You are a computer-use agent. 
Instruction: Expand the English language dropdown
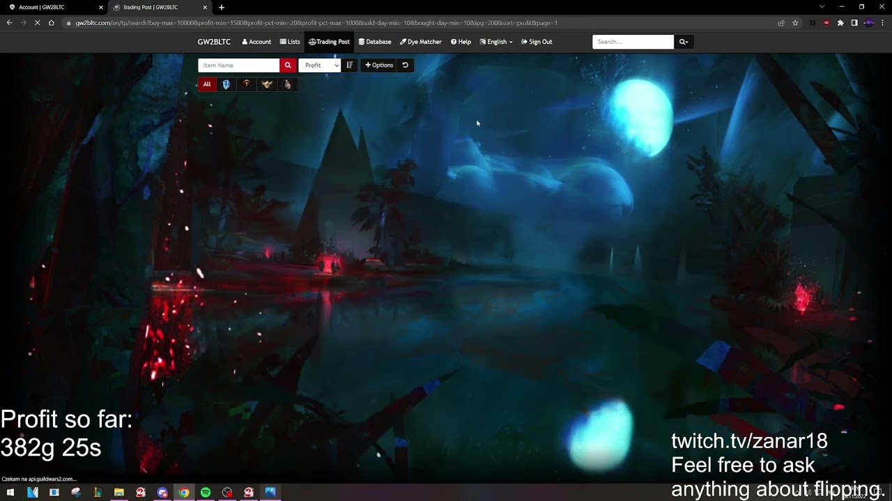coord(496,42)
